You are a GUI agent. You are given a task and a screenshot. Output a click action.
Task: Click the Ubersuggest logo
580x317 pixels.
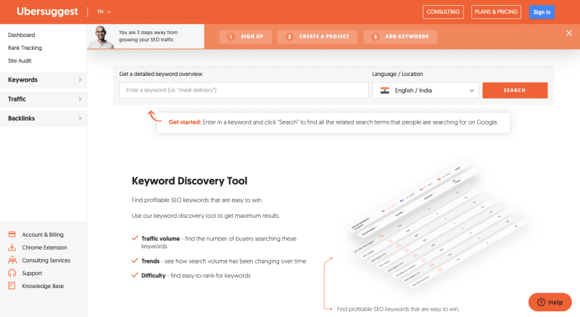pos(47,12)
